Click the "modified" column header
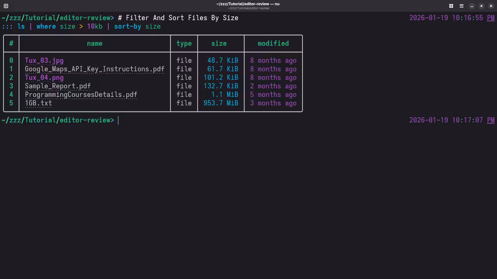 tap(273, 43)
